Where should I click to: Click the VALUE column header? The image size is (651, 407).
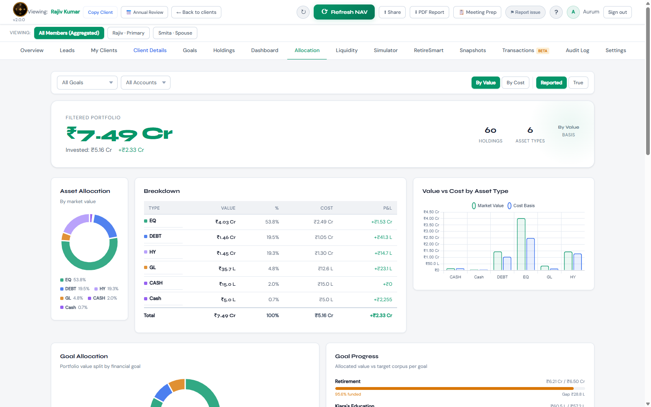pyautogui.click(x=228, y=208)
